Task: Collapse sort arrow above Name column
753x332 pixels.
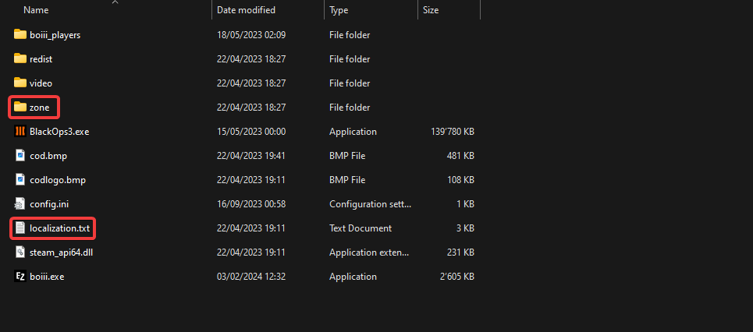Action: click(x=115, y=2)
